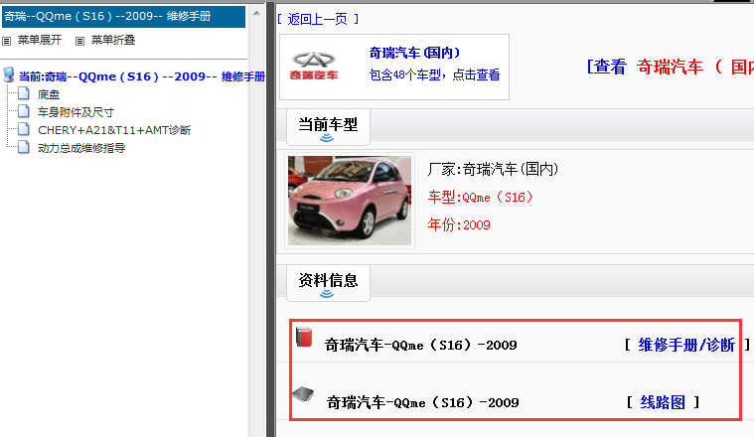Click the document icon next to CHERY+A21&T11+AMT诊断
Image resolution: width=754 pixels, height=437 pixels.
pos(24,129)
